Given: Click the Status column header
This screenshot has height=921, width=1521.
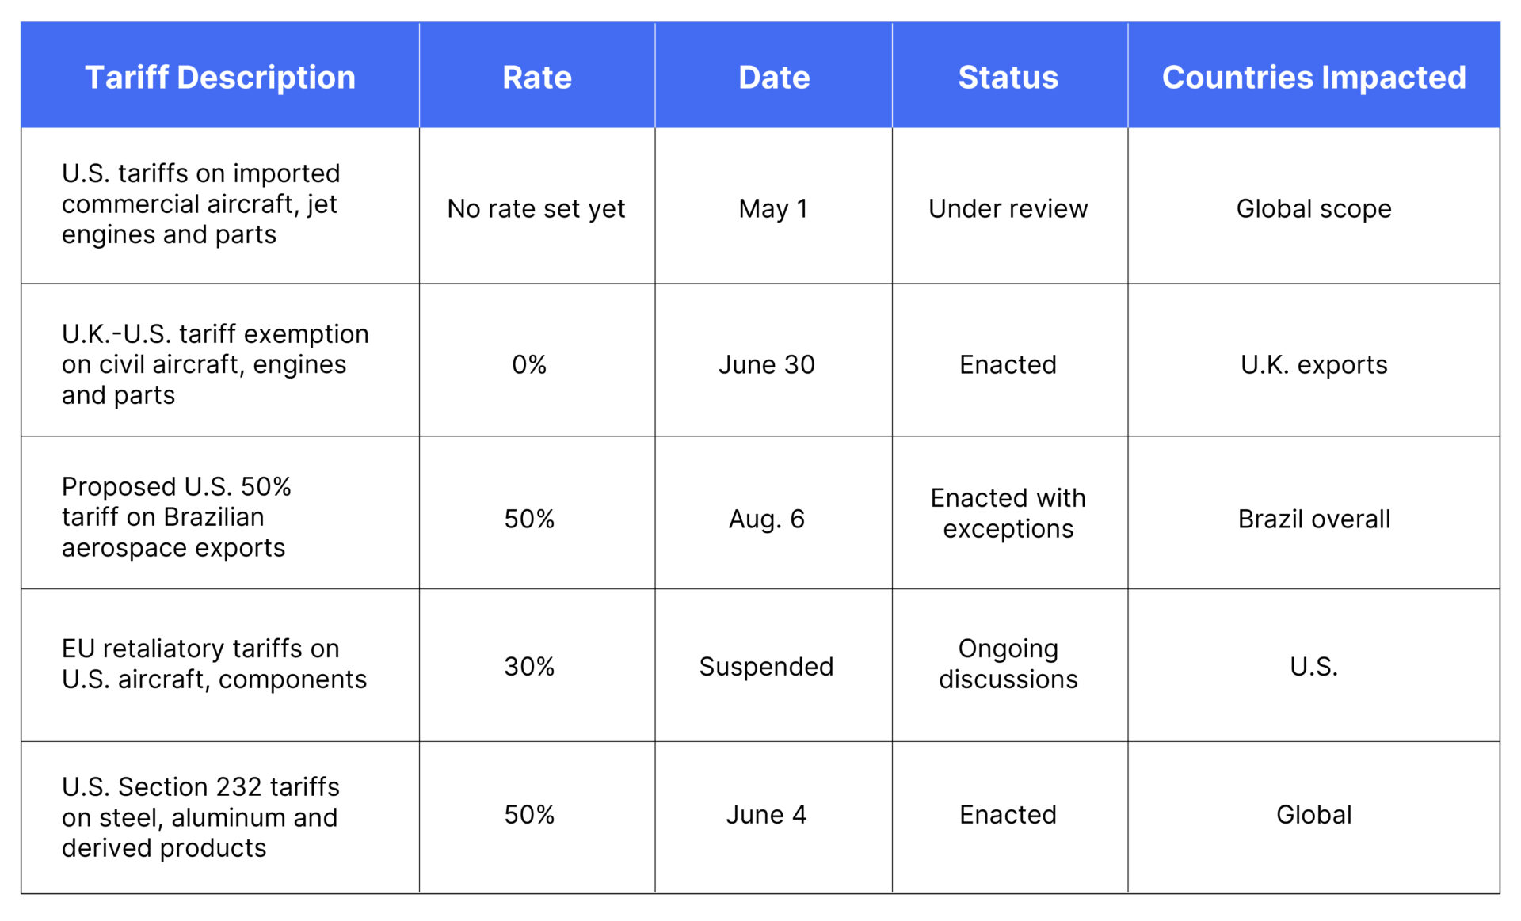Looking at the screenshot, I should click(1008, 77).
